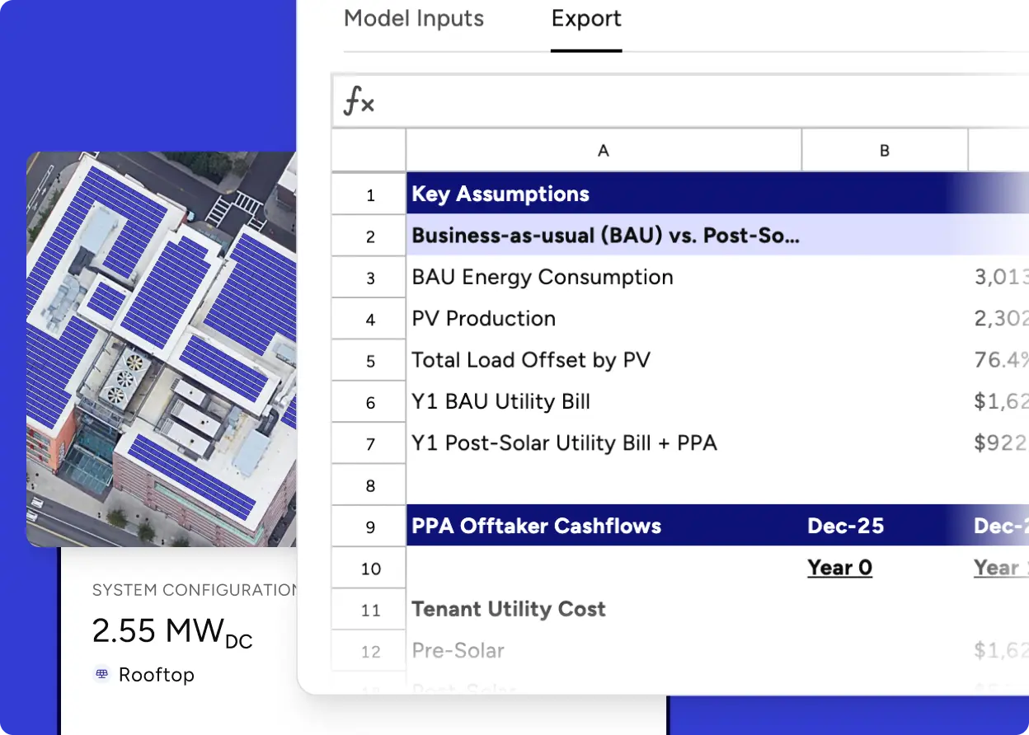Click the PV Production cell
The image size is (1029, 735).
pyautogui.click(x=604, y=319)
